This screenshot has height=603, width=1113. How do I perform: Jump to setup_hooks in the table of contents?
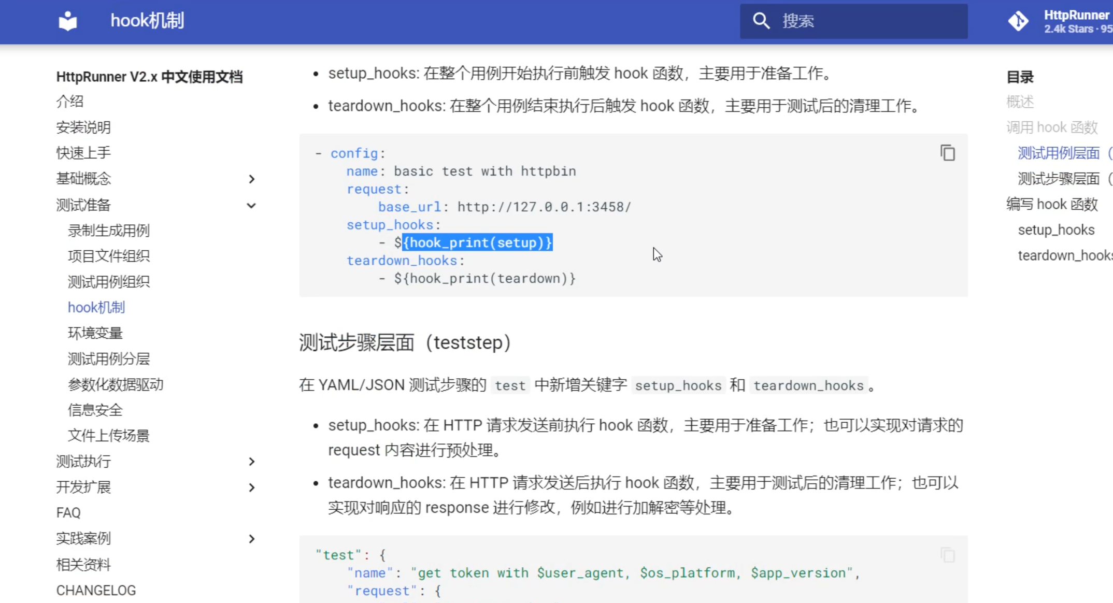point(1056,229)
